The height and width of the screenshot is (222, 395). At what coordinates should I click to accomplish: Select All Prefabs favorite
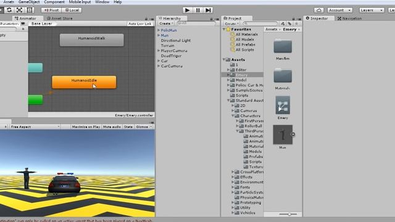[x=245, y=44]
